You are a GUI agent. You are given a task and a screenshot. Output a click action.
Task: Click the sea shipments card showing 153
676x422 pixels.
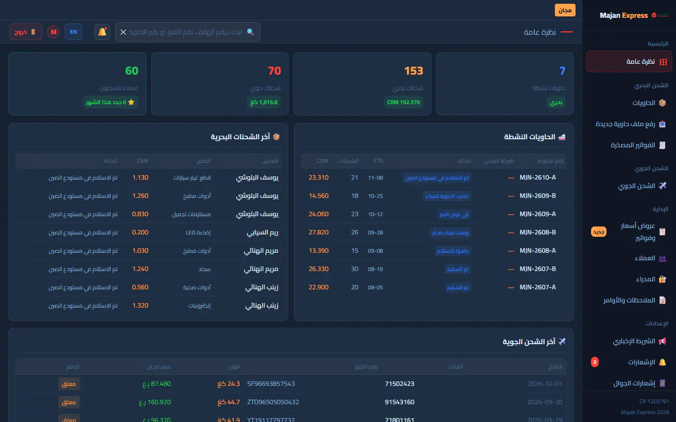362,83
